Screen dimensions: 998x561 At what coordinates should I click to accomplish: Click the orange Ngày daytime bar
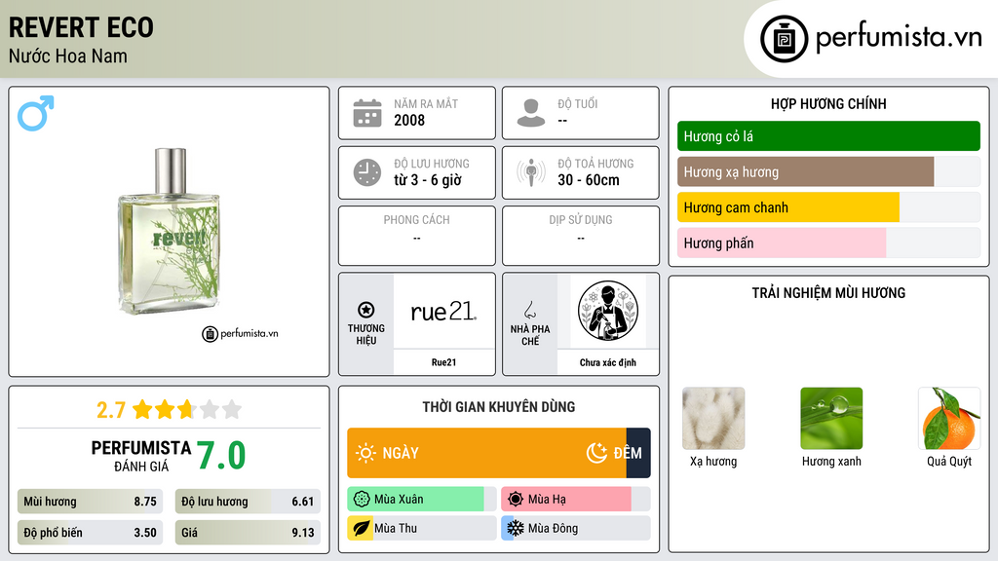coord(487,453)
